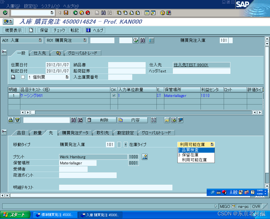The height and width of the screenshot is (219, 270).
Task: Click the Print icon in top toolbar
Action: click(x=97, y=13)
